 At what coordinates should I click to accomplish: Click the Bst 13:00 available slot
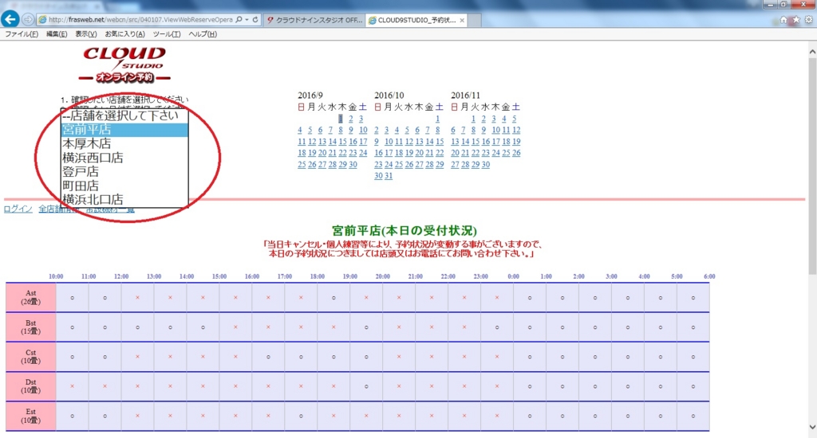click(x=171, y=328)
